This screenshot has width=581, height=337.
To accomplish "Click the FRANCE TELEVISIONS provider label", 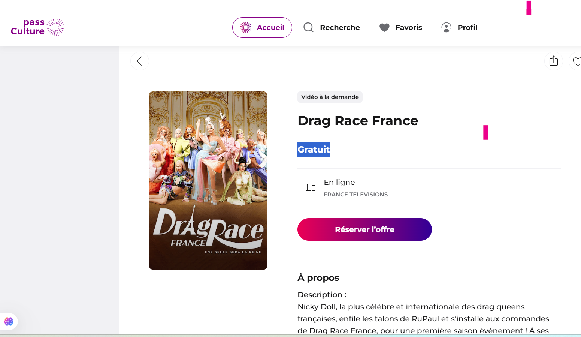I will [x=355, y=195].
